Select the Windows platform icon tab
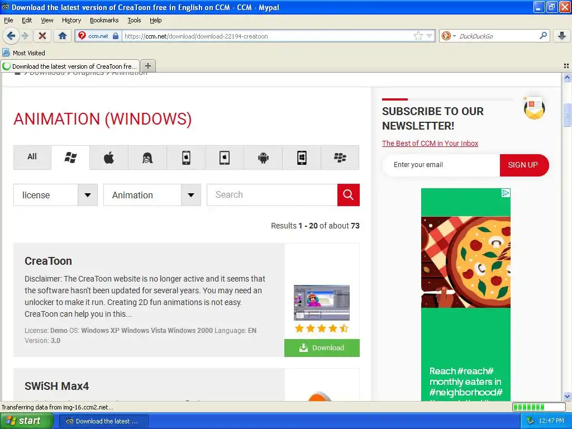 tap(70, 158)
